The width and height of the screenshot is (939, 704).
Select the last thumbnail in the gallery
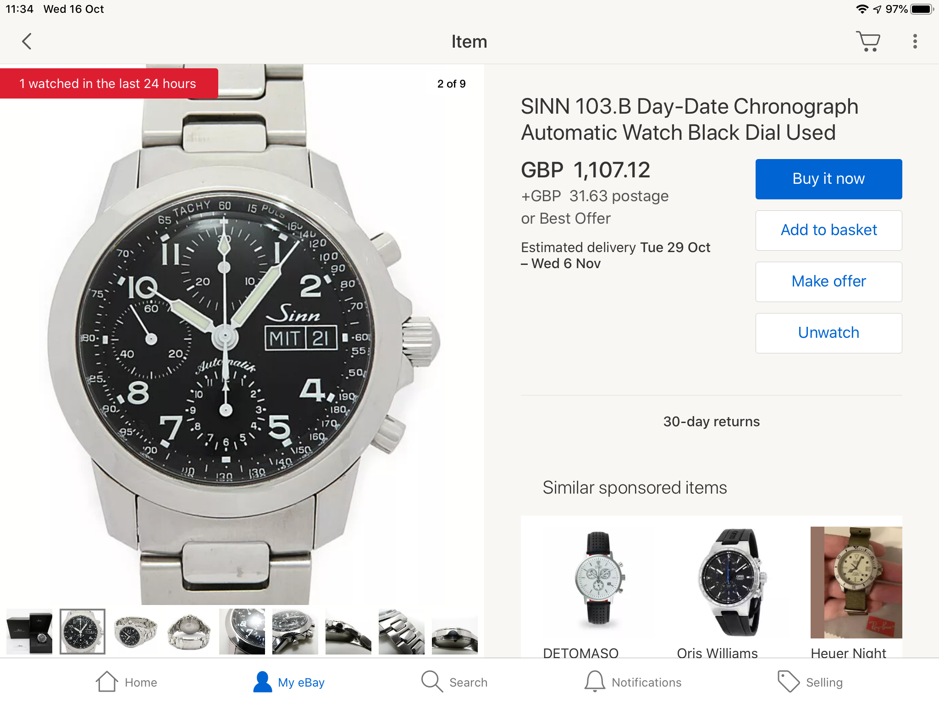click(455, 631)
